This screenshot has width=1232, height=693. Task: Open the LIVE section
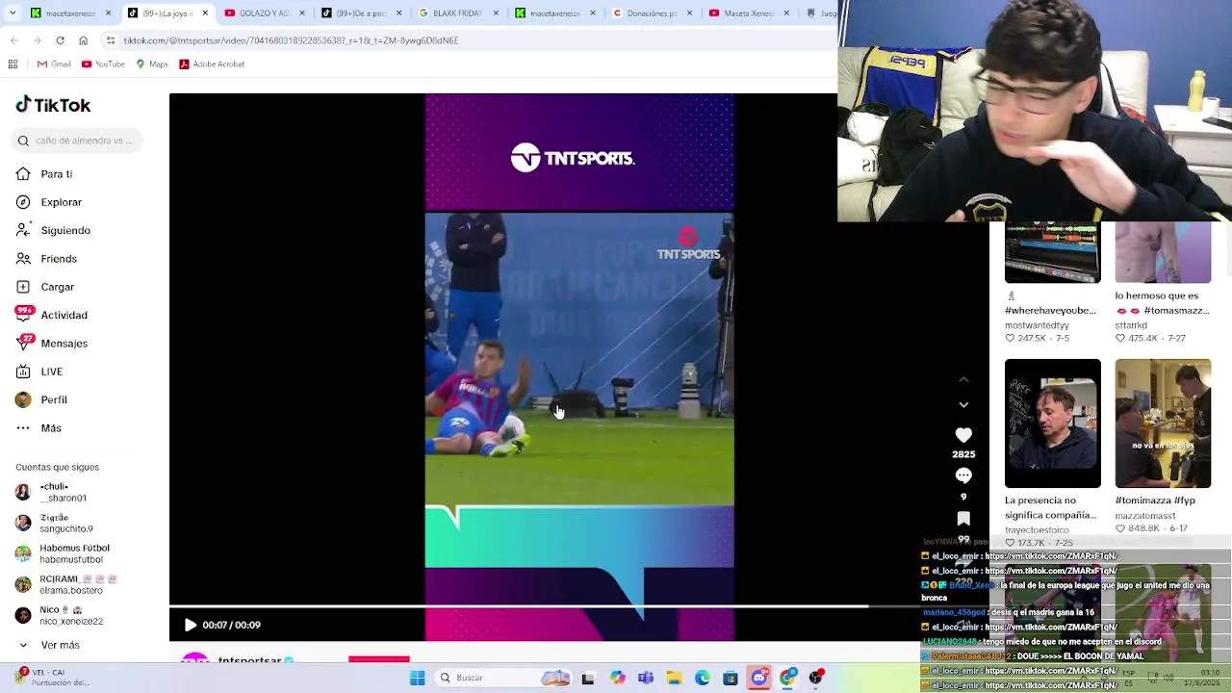tap(39, 372)
